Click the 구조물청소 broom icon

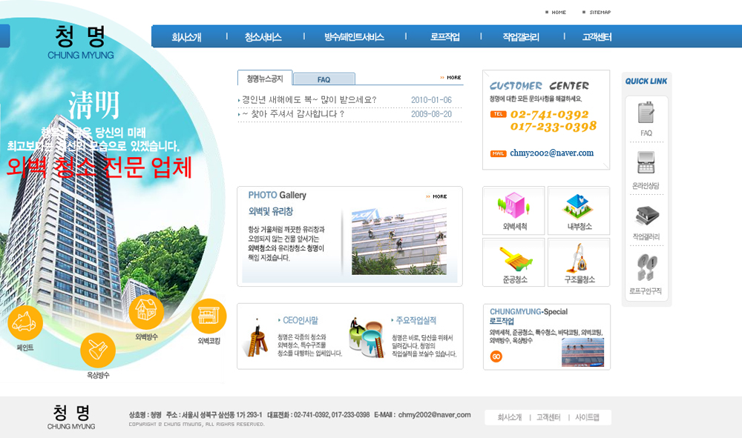[579, 259]
